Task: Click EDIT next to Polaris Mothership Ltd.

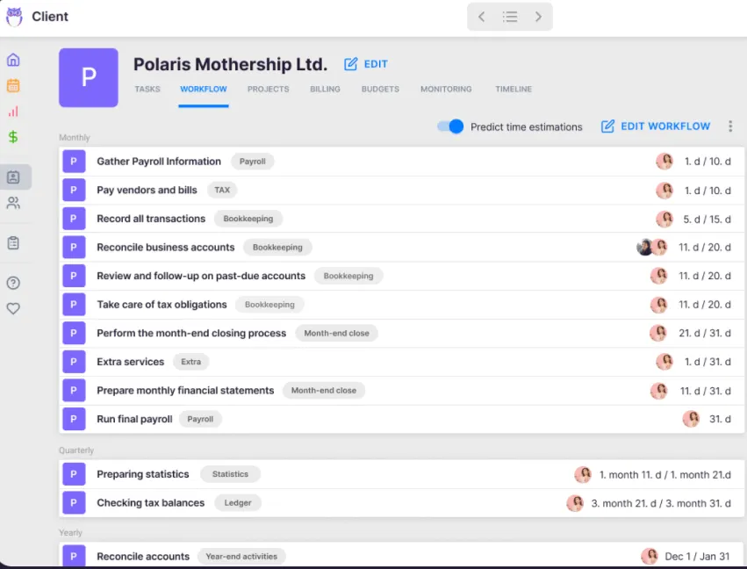Action: [366, 64]
